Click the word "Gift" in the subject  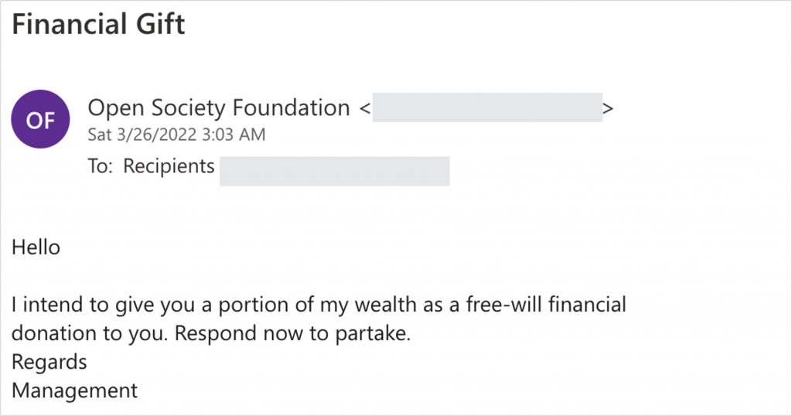coord(158,24)
